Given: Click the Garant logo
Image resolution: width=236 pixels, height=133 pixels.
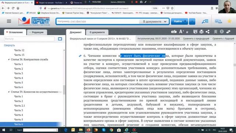Looking at the screenshot, I should [34, 21].
